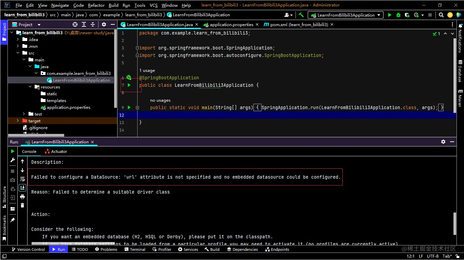464x260 pixels.
Task: Toggle soft-wrap in console
Action: [x=22, y=179]
